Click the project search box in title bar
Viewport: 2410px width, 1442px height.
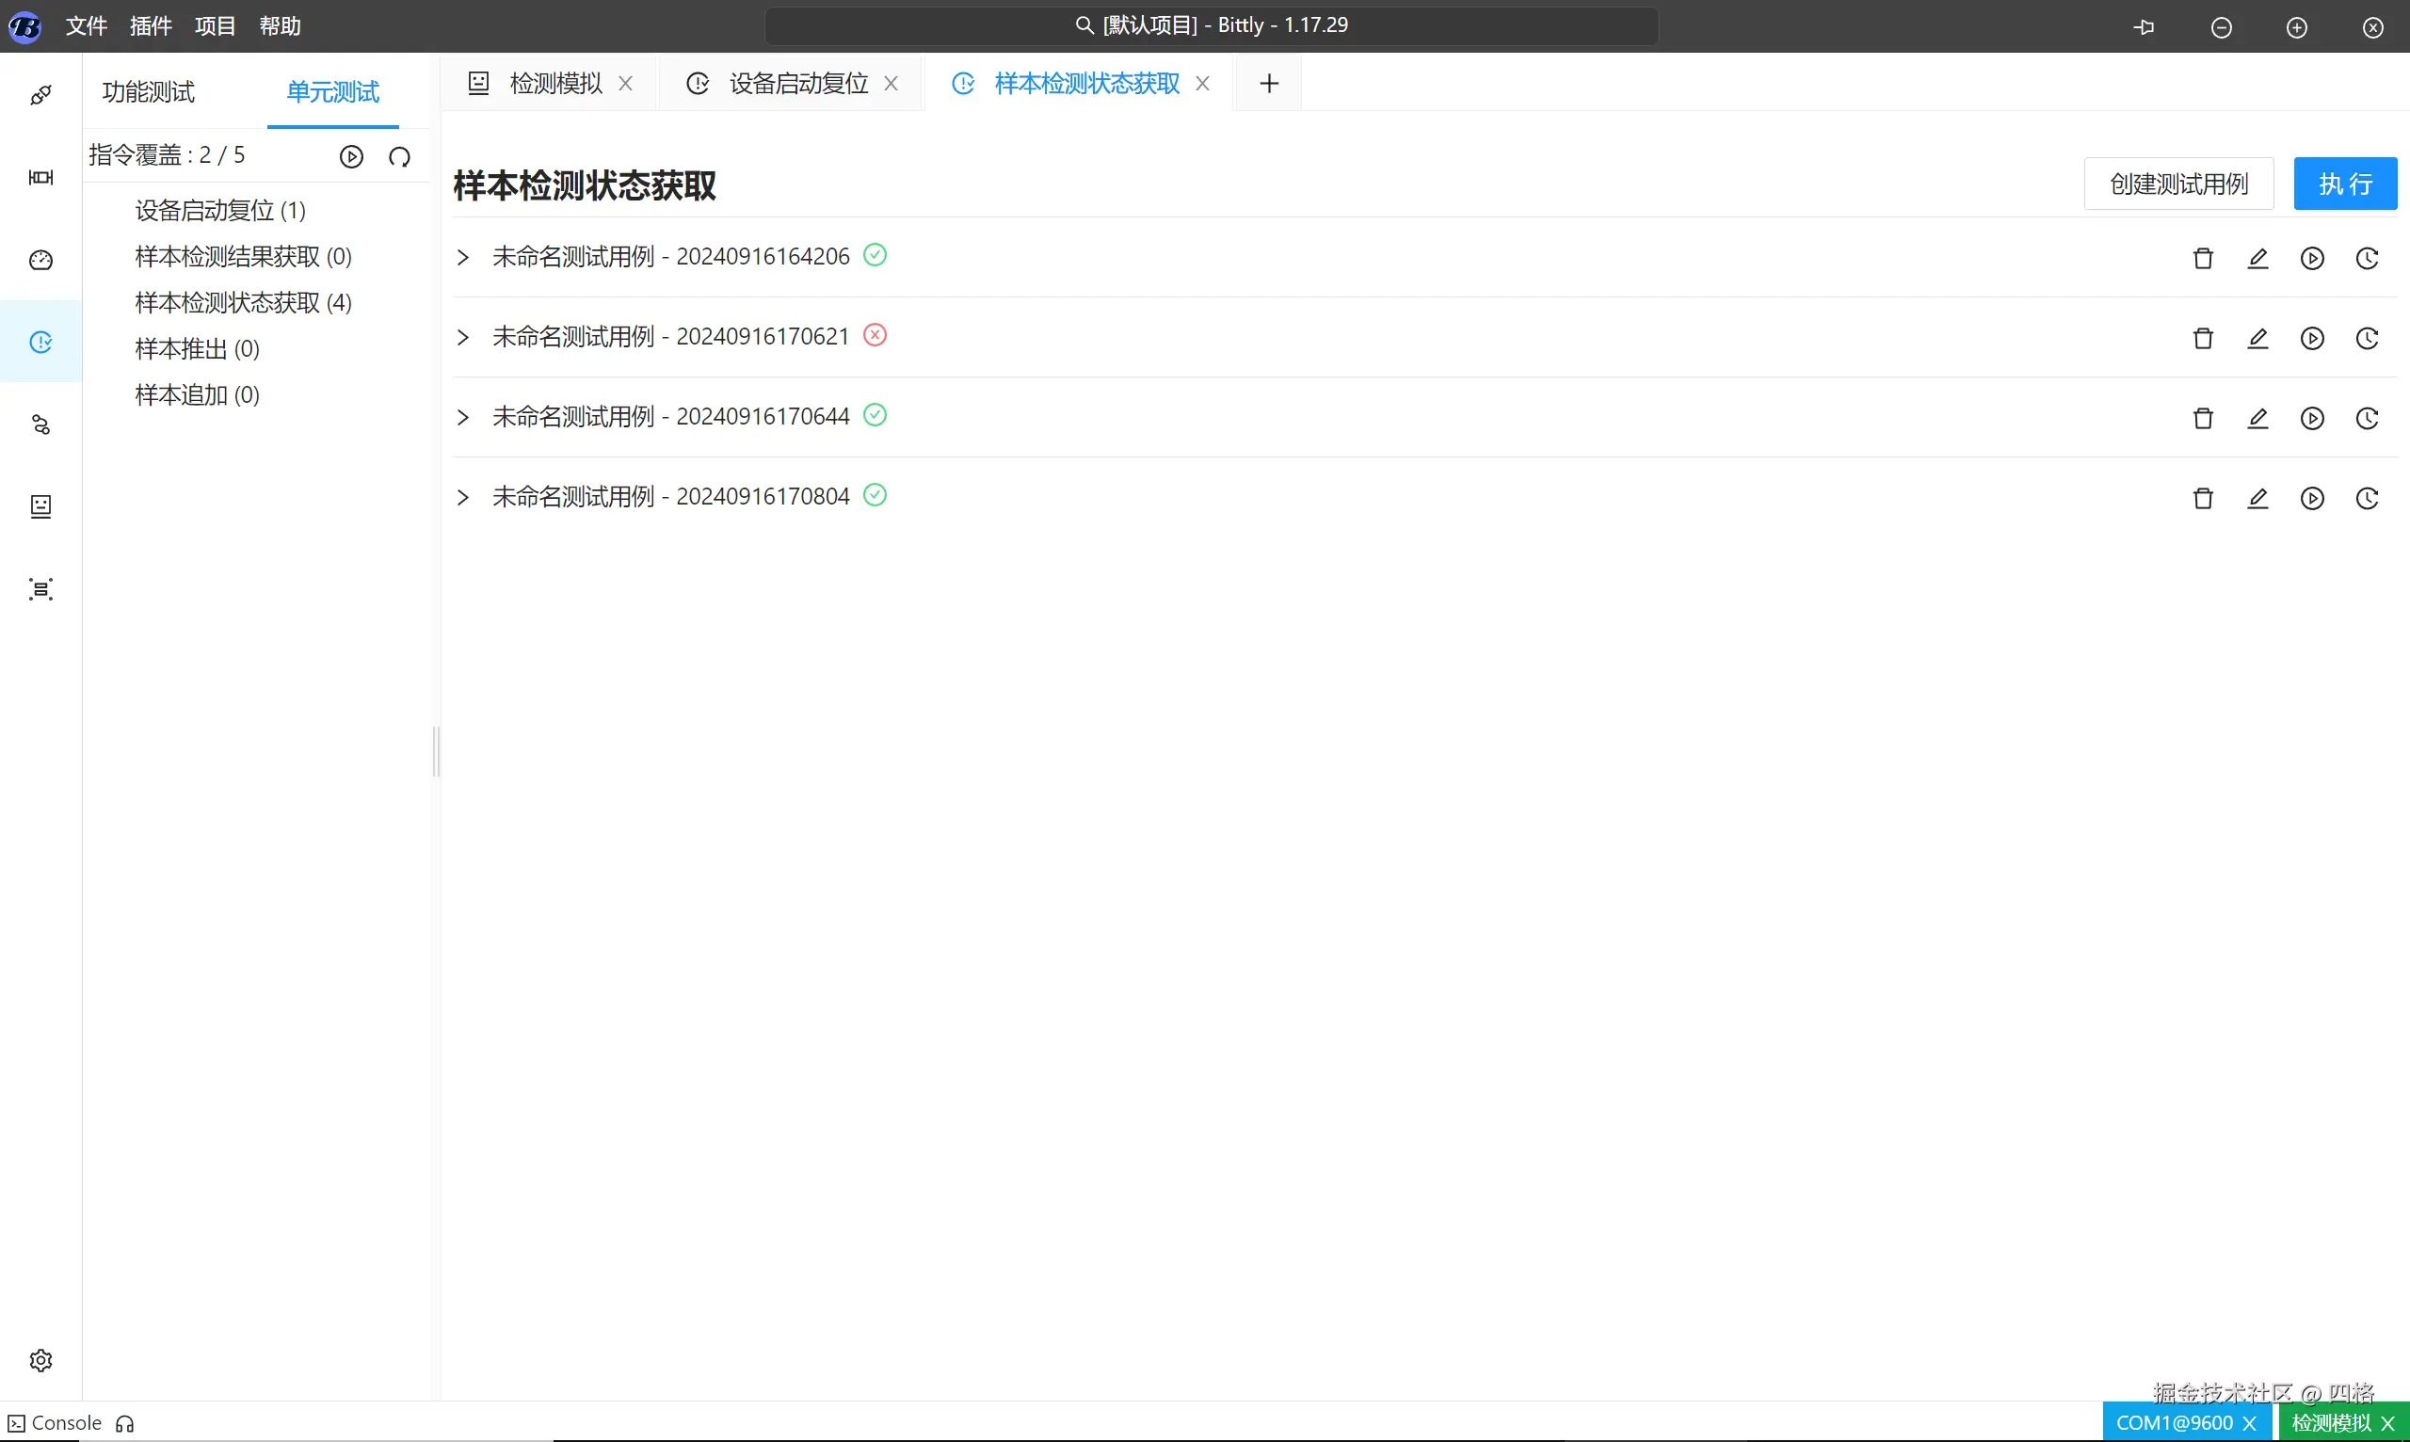pyautogui.click(x=1211, y=26)
